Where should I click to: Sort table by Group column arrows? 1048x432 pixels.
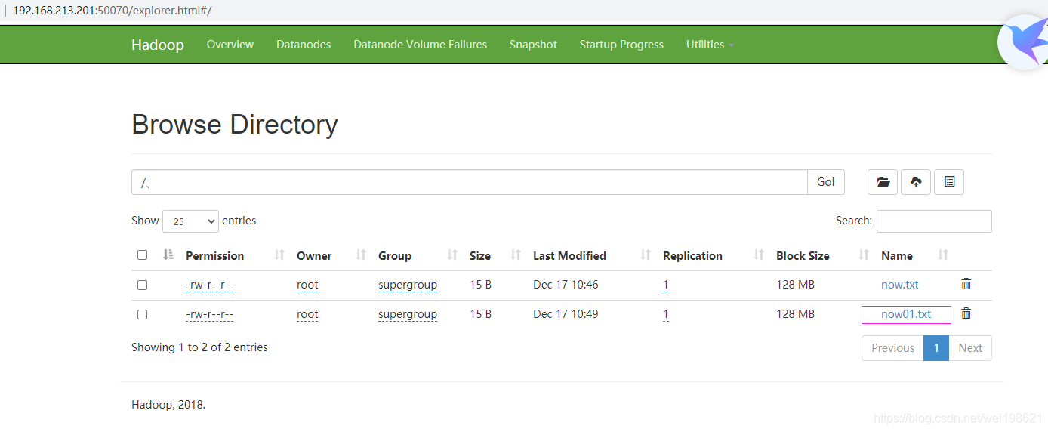452,255
